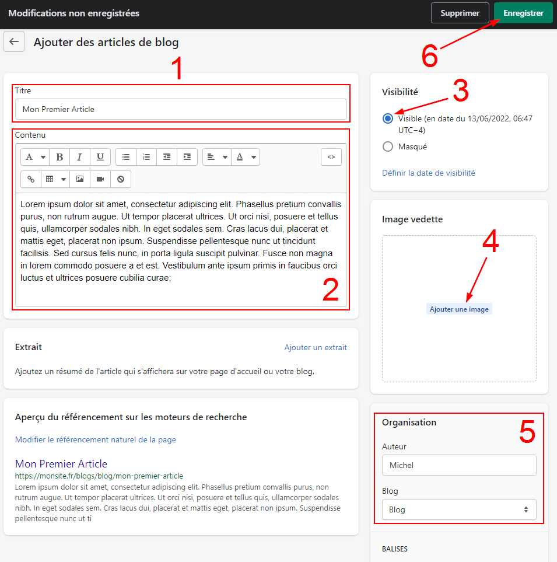Screen dimensions: 557x562
Task: Insert an image into the content
Action: coord(80,179)
